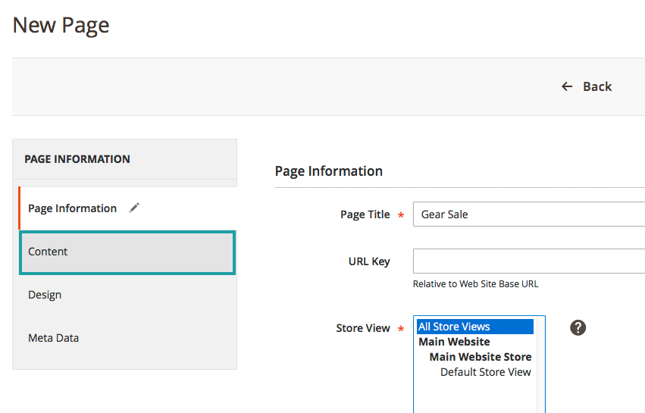The width and height of the screenshot is (645, 413).
Task: Switch to the Design tab
Action: click(x=127, y=295)
